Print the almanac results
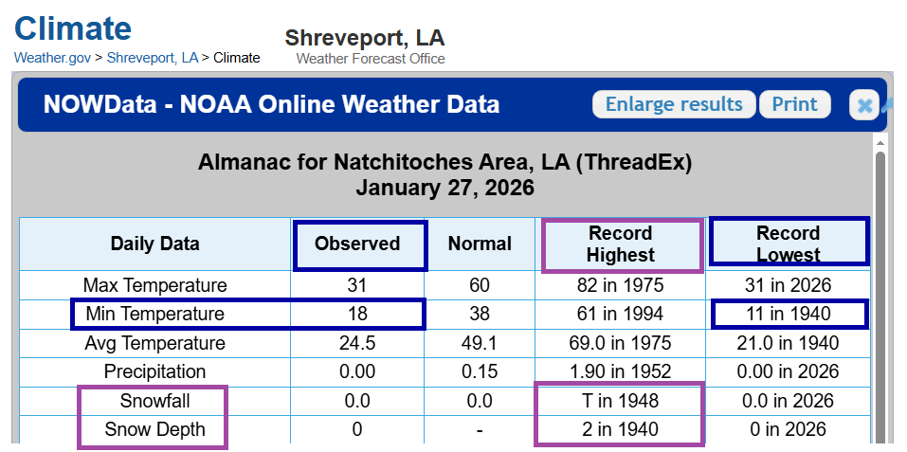 tap(795, 104)
